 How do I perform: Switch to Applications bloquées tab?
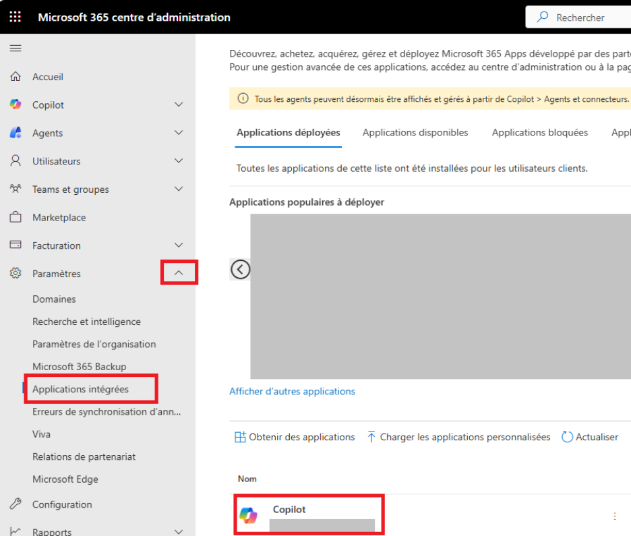[539, 132]
